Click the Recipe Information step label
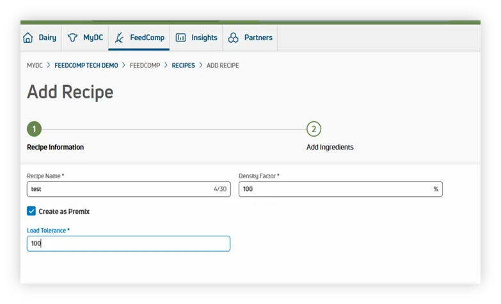This screenshot has width=501, height=304. click(x=55, y=147)
